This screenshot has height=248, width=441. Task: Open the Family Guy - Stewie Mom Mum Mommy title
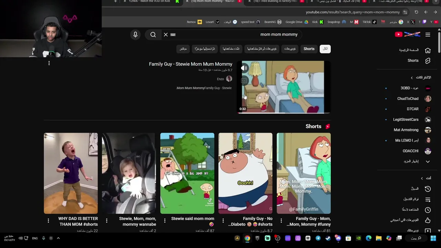click(x=191, y=64)
